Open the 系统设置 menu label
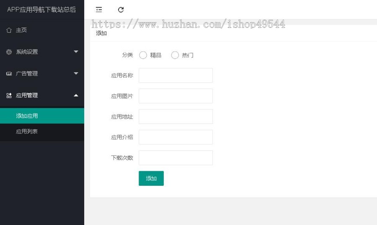This screenshot has height=225, width=377. [27, 52]
